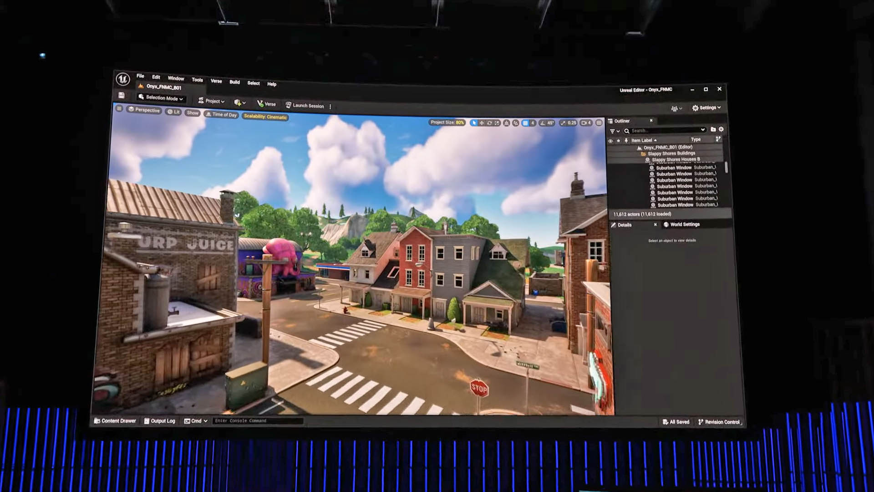Activate the rotate gizmo tool

(x=489, y=123)
